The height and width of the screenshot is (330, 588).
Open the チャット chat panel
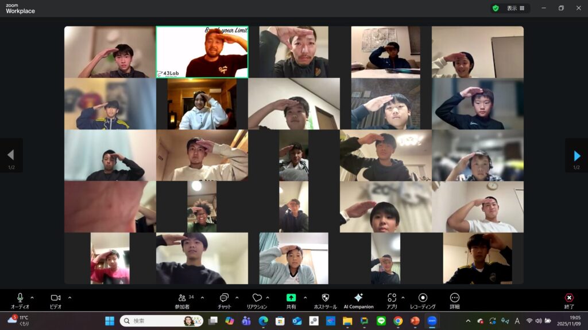click(224, 298)
